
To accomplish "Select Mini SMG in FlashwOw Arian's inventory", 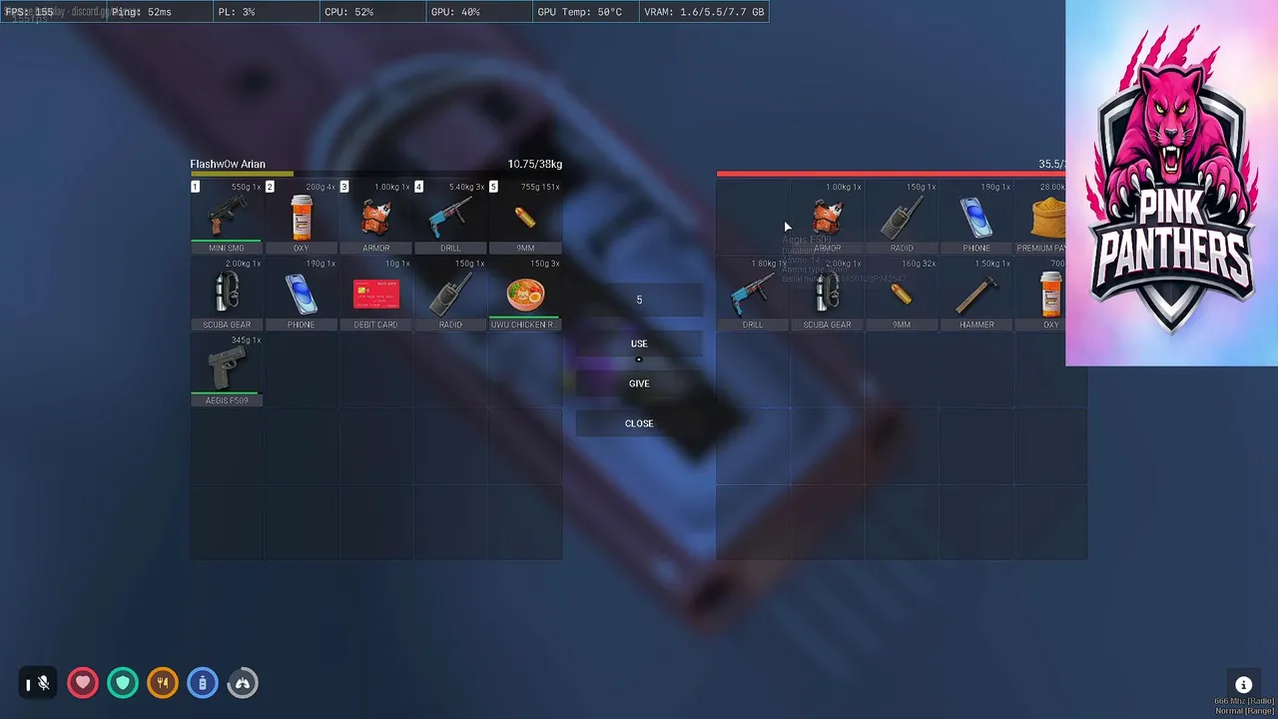I will click(x=227, y=218).
